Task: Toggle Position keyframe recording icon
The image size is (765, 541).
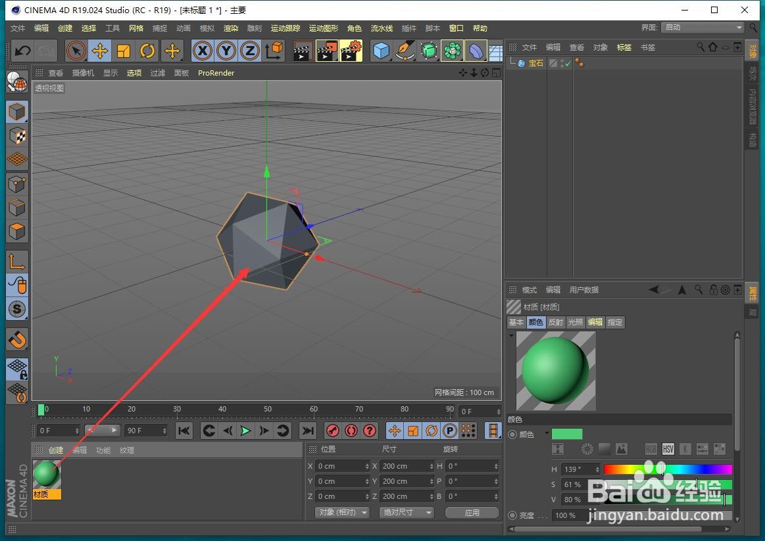Action: pos(394,431)
